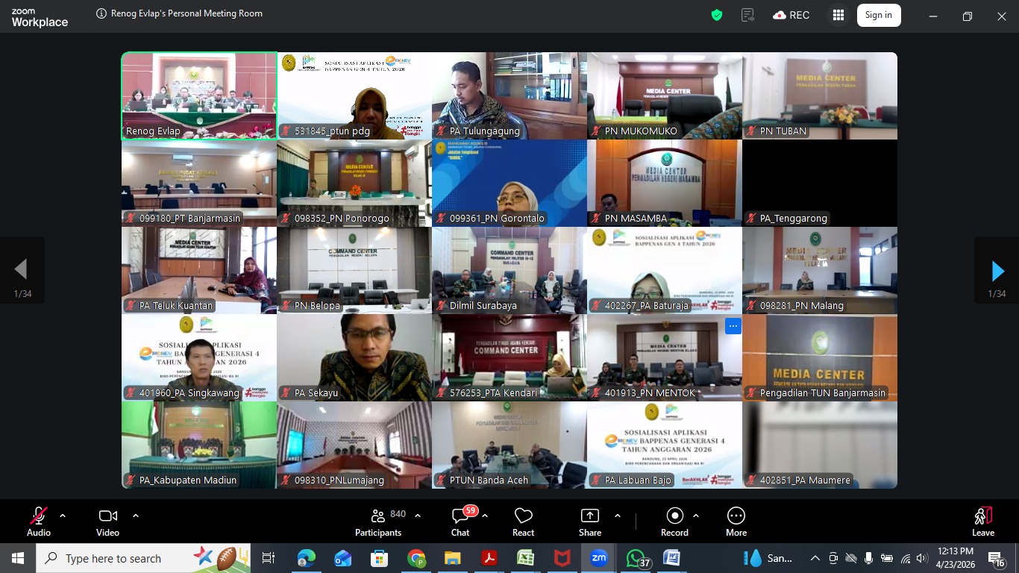Open More meeting options

point(736,520)
